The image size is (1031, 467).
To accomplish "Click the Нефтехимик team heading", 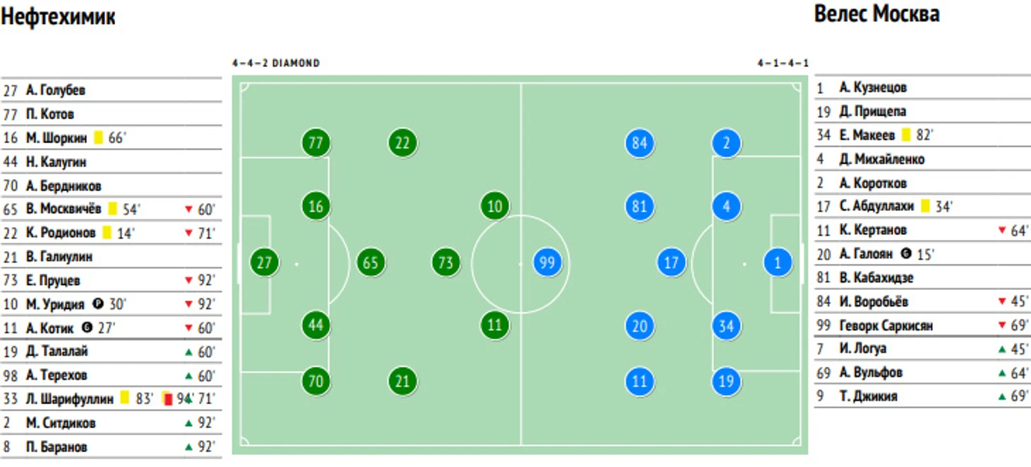I will click(58, 17).
